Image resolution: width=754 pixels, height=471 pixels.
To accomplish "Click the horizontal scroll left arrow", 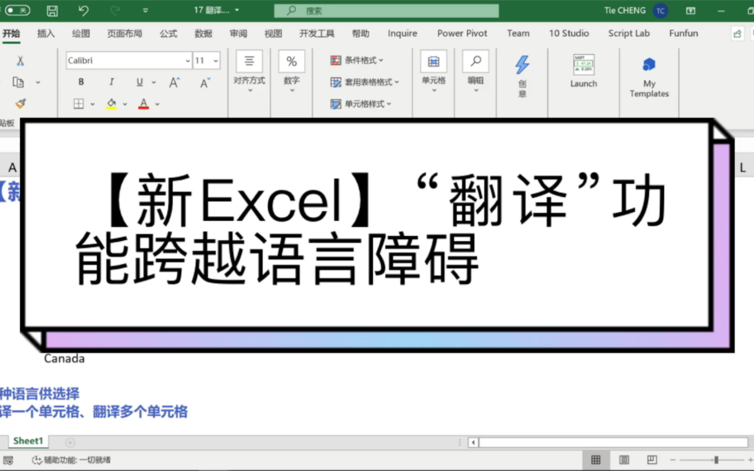I will (473, 442).
